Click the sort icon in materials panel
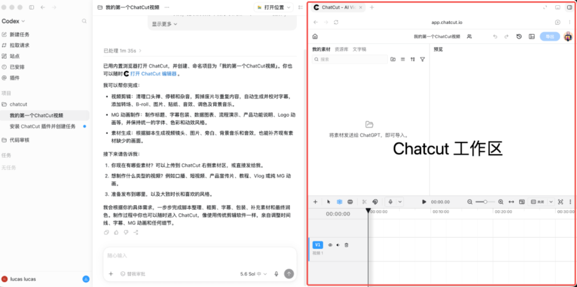Screen dimensions: 577x287 (412, 59)
